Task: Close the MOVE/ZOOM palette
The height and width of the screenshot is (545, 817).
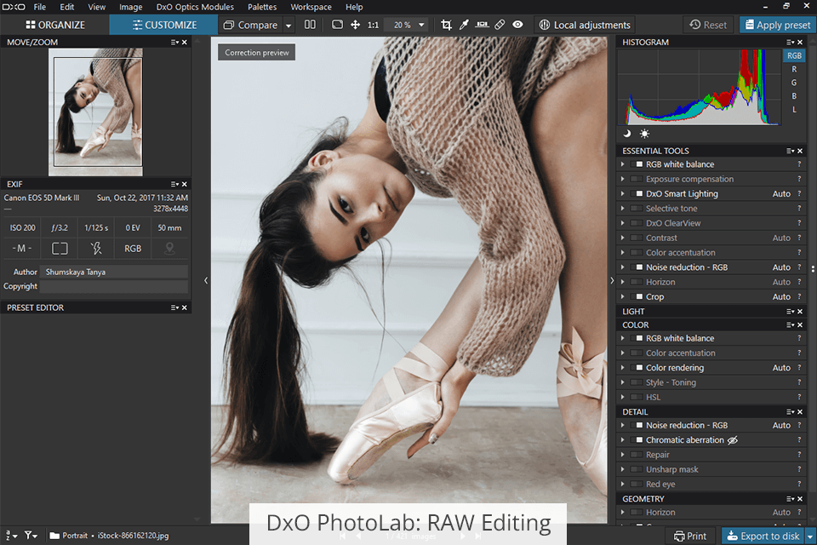Action: [185, 43]
